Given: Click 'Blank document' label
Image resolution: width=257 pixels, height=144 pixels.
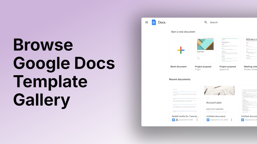Looking at the screenshot, I should click(x=178, y=67).
